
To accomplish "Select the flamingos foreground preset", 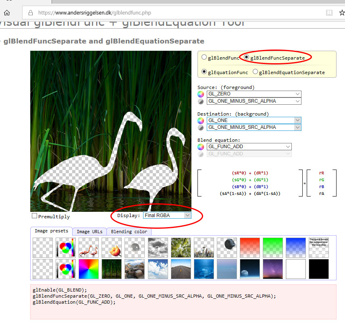I will (88, 248).
